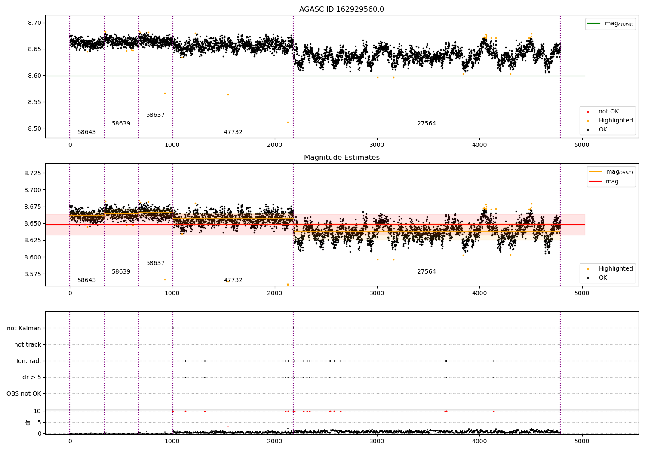Click OBSID label 58639 in Magnitude Estimates plot
Viewport: 645px width, 451px height.
pyautogui.click(x=121, y=272)
